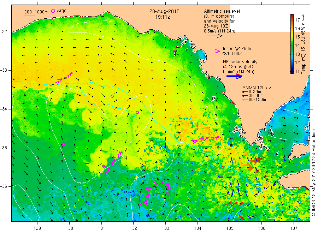318x233 pixels.
Task: Click Argo float marker near 131E 35.5S
Action: pos(103,166)
